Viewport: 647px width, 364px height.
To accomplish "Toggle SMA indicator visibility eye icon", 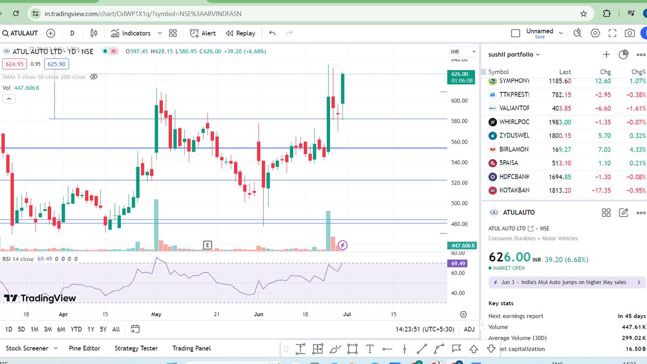I will (x=93, y=77).
